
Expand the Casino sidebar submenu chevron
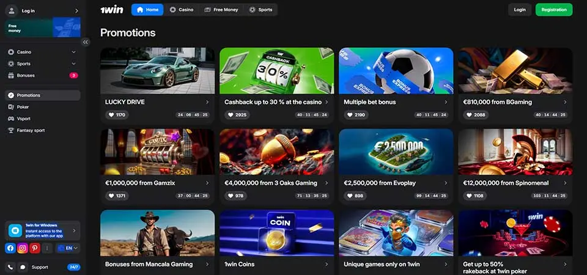coord(73,52)
